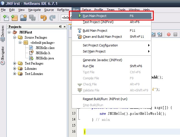The width and height of the screenshot is (180, 137).
Task: Open the Set Project Configuration submenu
Action: coord(111,45)
